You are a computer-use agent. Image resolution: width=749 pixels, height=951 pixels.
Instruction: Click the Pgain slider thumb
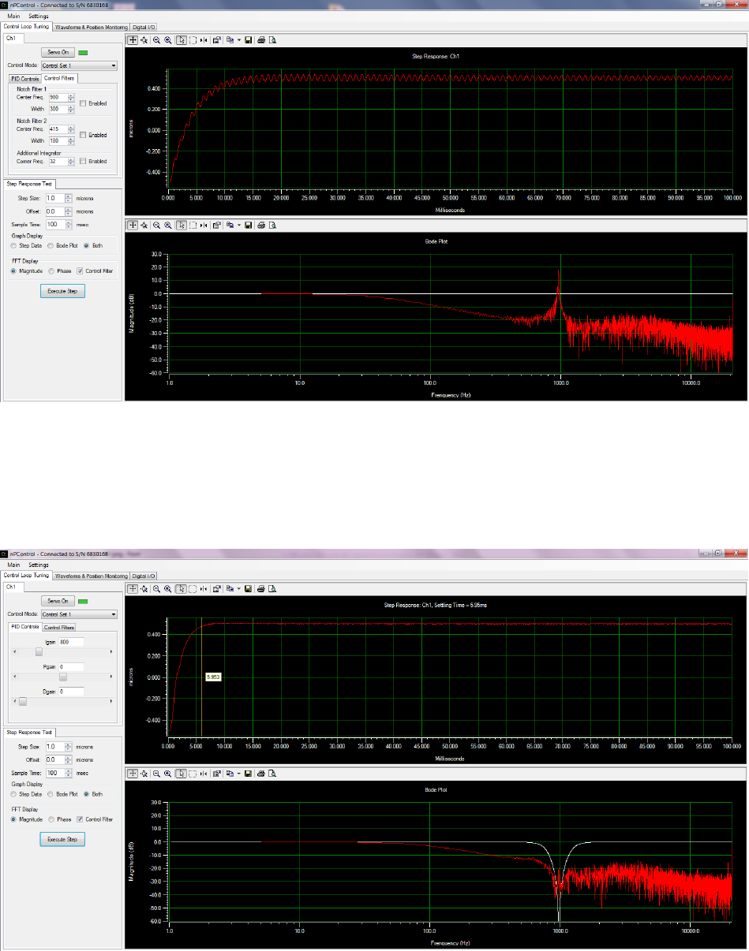[x=64, y=677]
